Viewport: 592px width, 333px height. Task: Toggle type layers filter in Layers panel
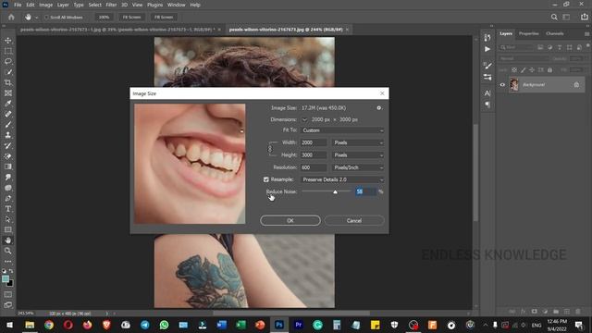[560, 47]
